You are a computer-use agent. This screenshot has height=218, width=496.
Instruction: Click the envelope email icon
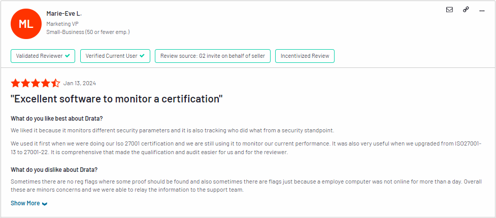tap(449, 10)
